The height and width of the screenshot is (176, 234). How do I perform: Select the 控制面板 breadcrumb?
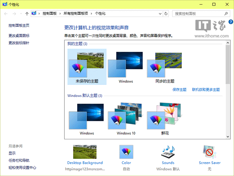coord(50,14)
